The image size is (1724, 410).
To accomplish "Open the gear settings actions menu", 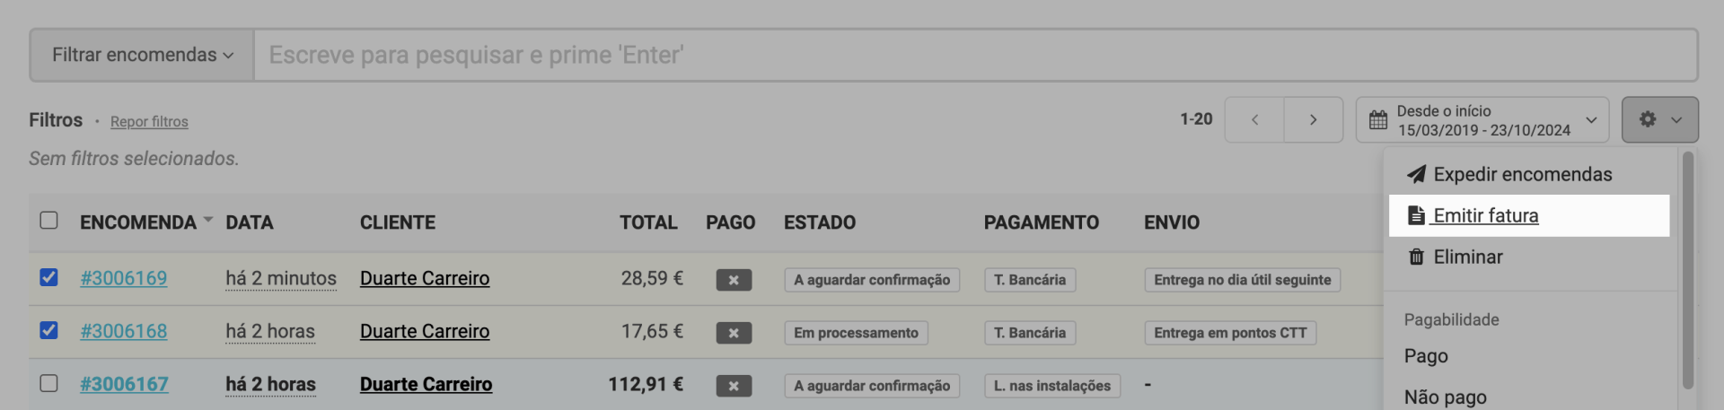I will pyautogui.click(x=1658, y=119).
